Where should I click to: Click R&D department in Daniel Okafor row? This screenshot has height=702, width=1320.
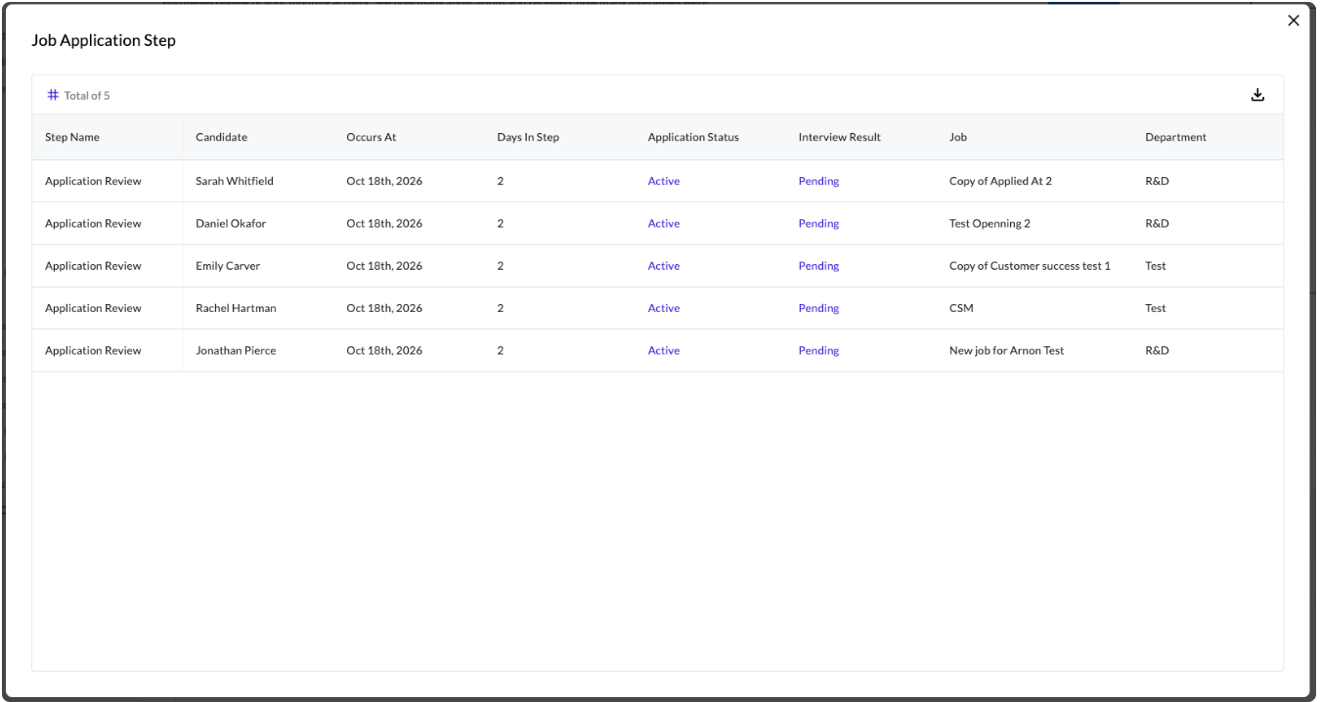pos(1157,223)
